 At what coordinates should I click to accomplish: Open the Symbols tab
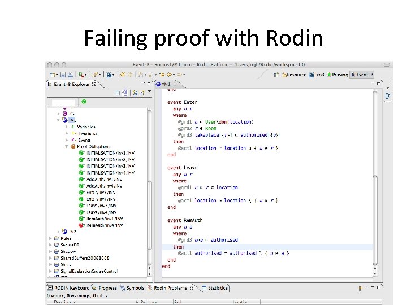[132, 288]
